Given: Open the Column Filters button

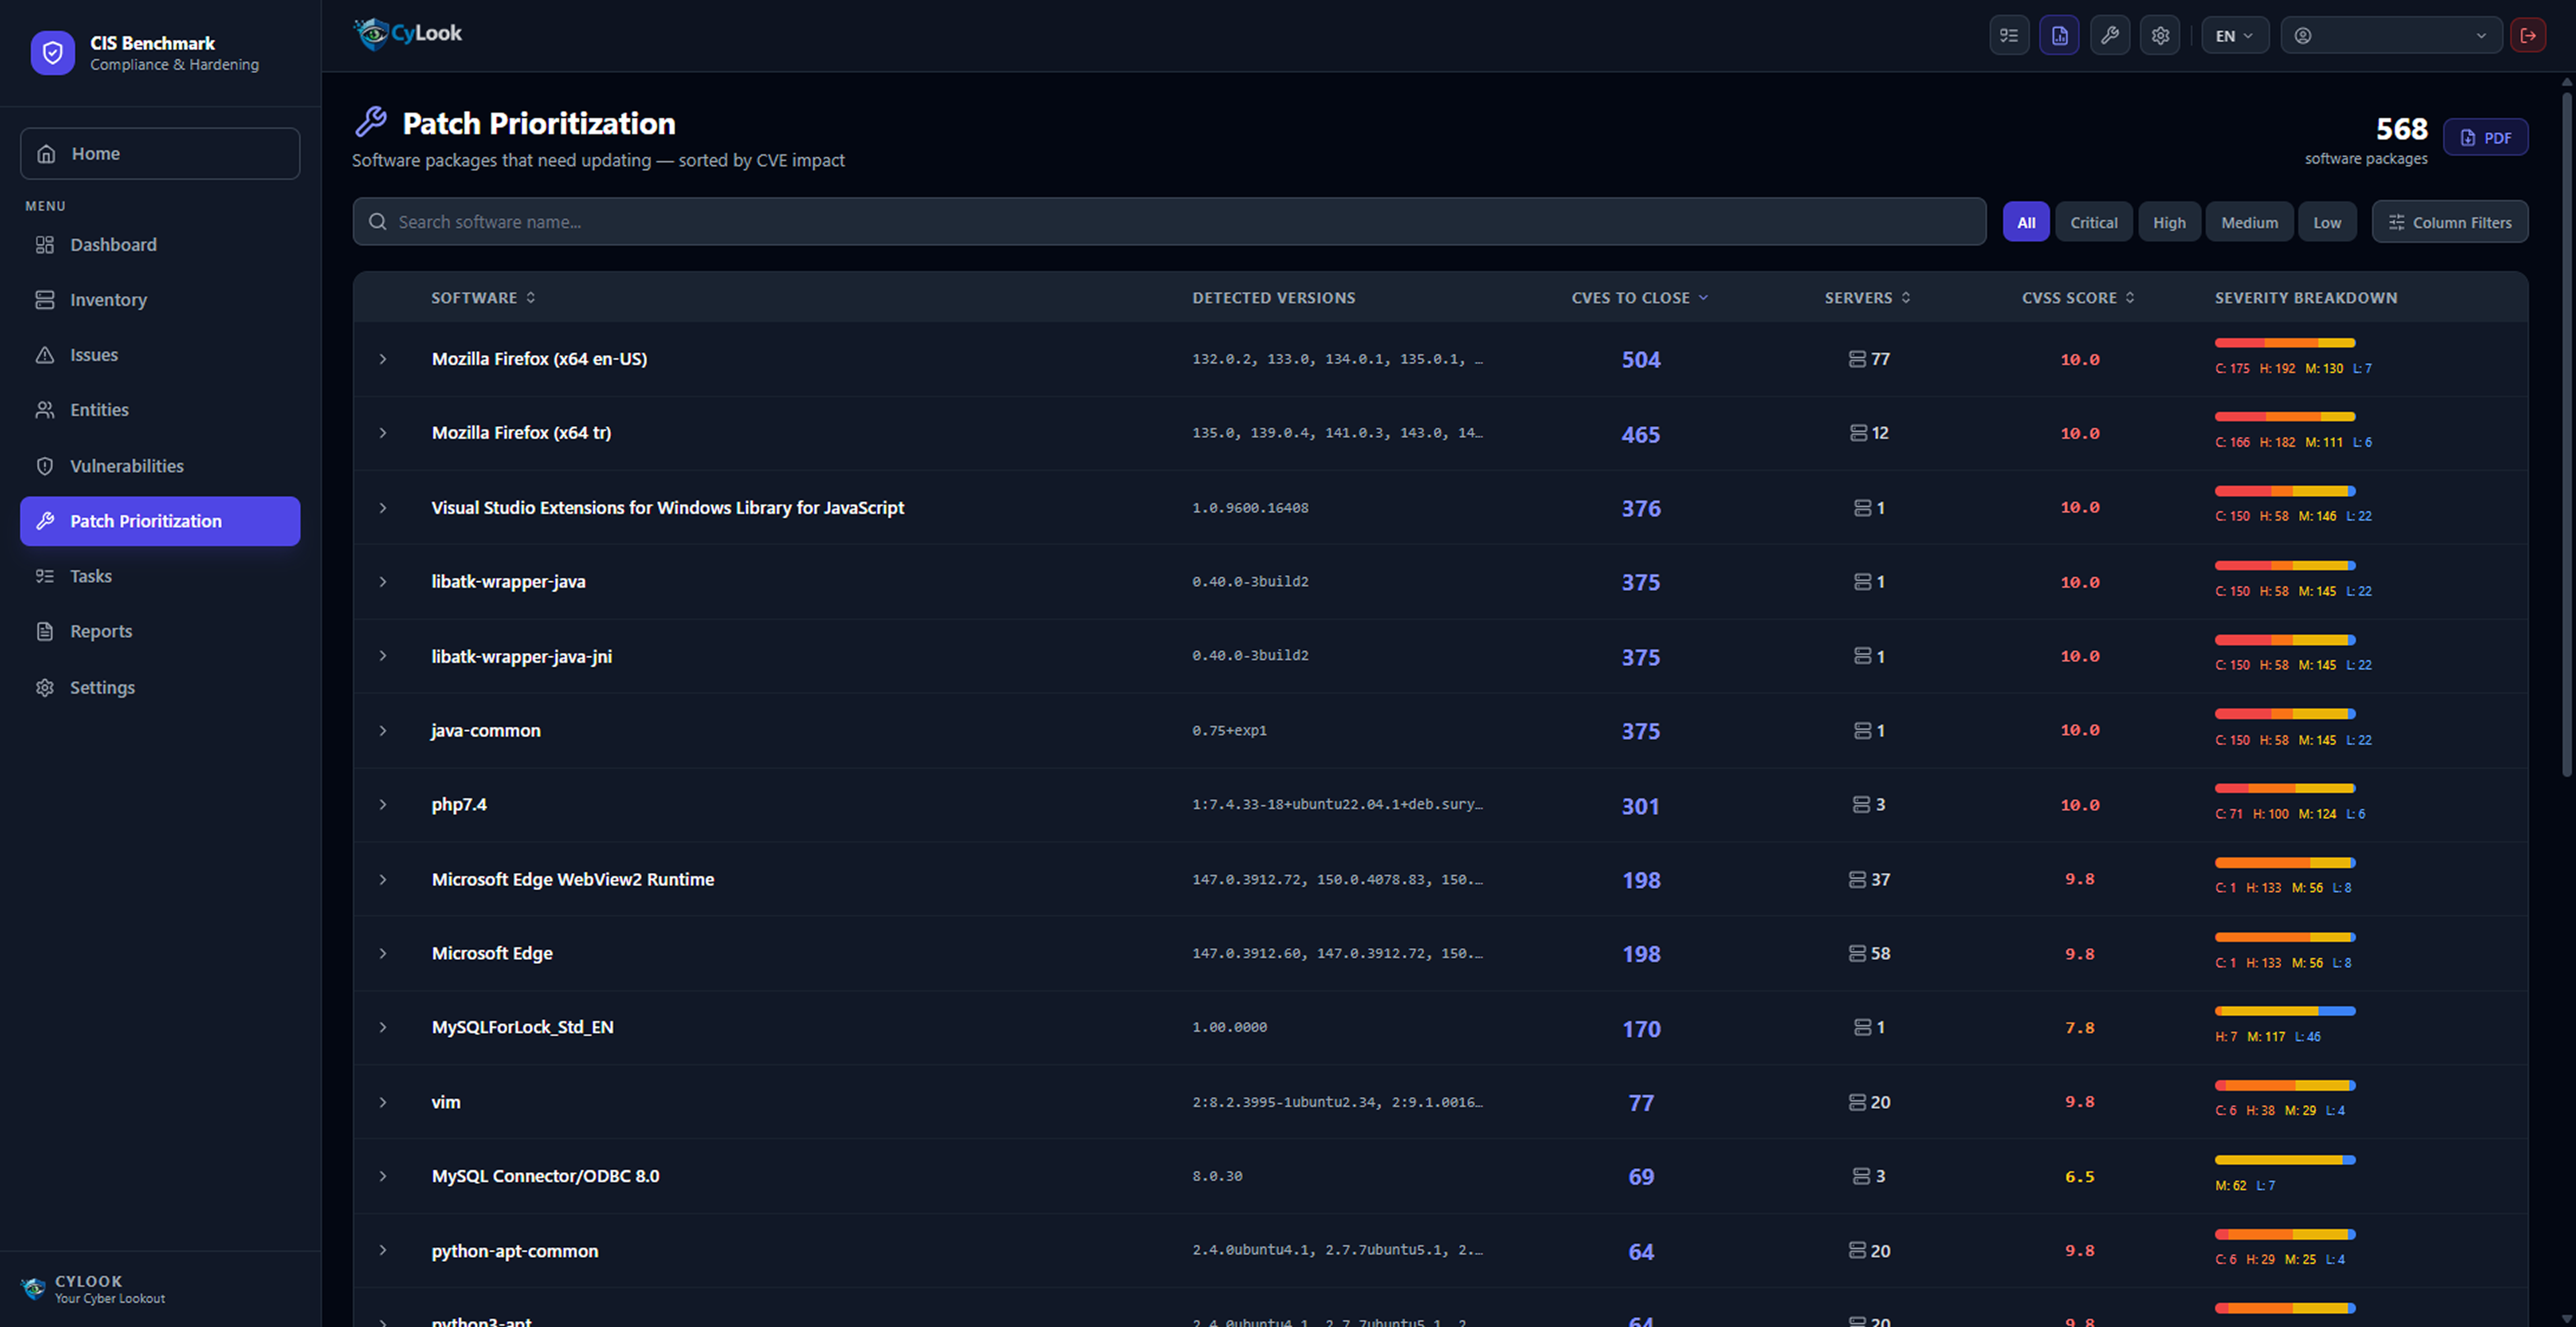Looking at the screenshot, I should 2450,222.
